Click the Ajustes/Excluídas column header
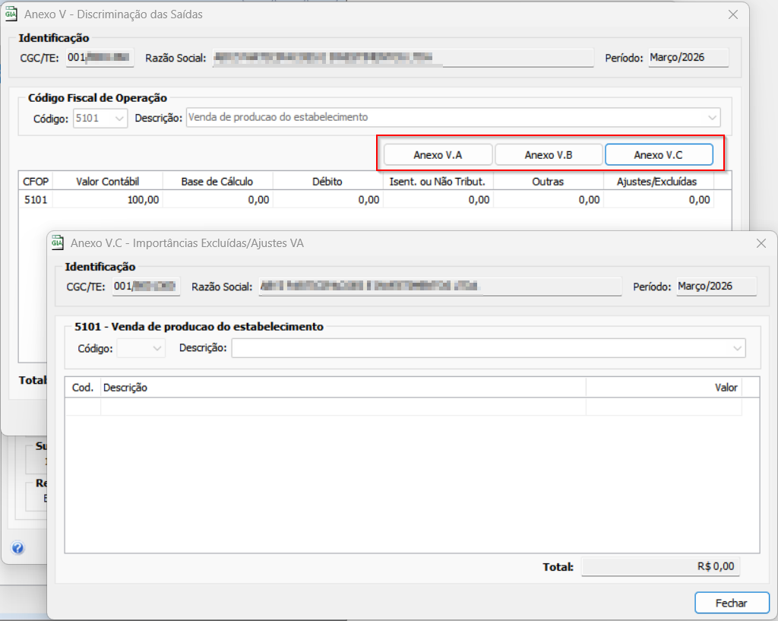 pyautogui.click(x=659, y=182)
